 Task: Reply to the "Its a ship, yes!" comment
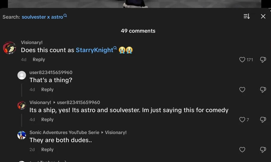point(47,120)
